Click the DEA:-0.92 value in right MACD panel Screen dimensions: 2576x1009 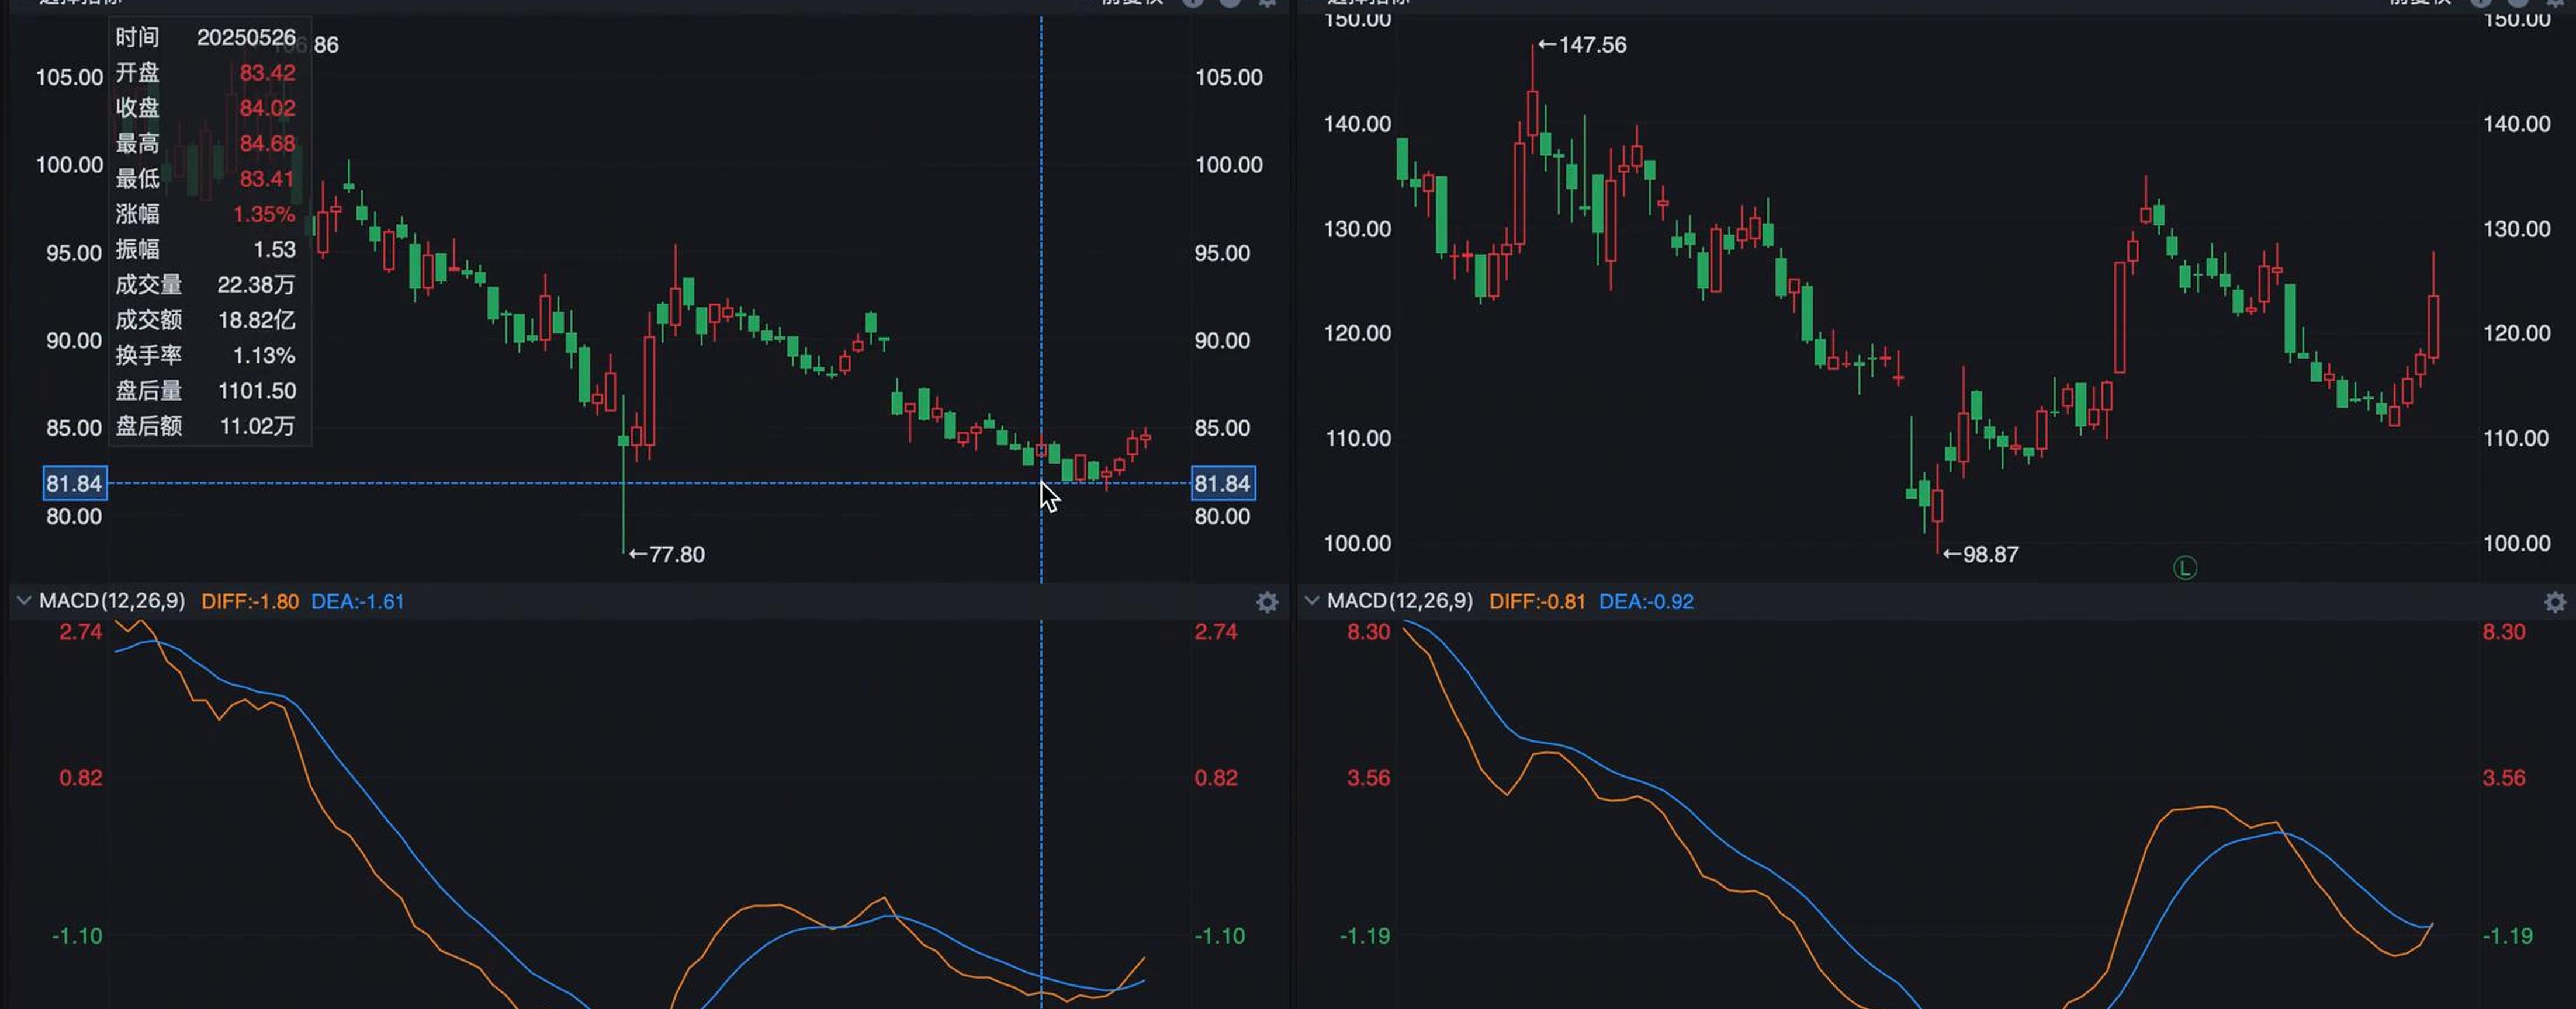(1645, 601)
